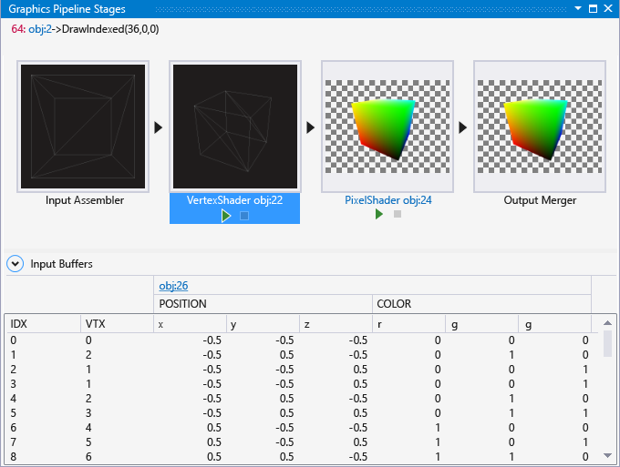The image size is (620, 467).
Task: Start debugging the VertexShader obj:22
Action: pyautogui.click(x=226, y=216)
